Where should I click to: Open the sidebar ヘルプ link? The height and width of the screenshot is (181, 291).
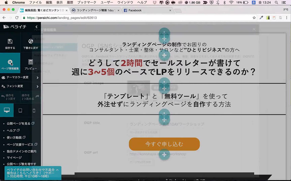[x=13, y=130]
